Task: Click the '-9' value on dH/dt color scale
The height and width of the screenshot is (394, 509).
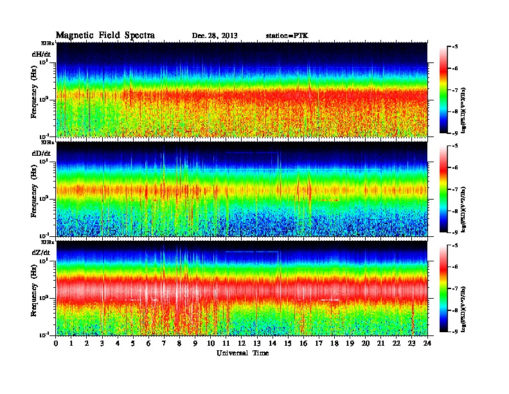Action: pos(455,133)
